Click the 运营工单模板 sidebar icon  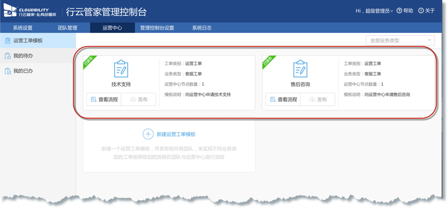(x=7, y=41)
